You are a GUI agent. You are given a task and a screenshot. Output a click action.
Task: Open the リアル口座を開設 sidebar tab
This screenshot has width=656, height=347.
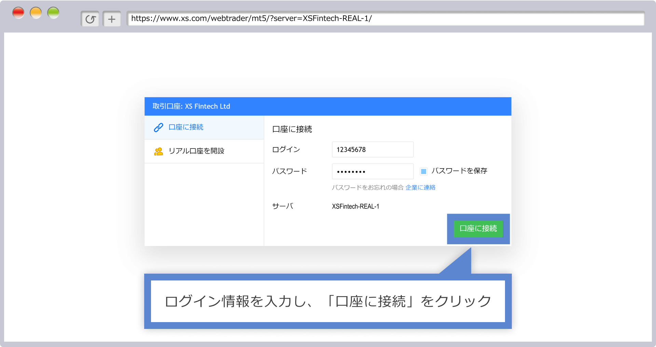point(204,151)
